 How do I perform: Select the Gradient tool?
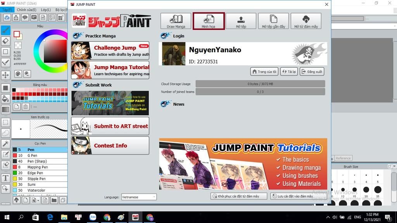(5, 110)
